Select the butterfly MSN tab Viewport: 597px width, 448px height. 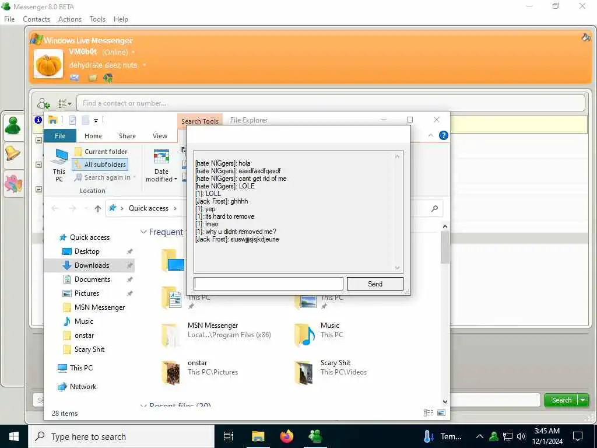pos(13,183)
